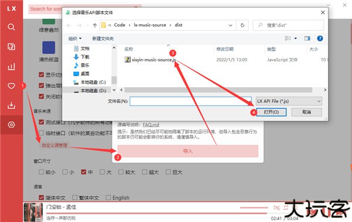Expand the address bar path history dropdown

pyautogui.click(x=231, y=25)
